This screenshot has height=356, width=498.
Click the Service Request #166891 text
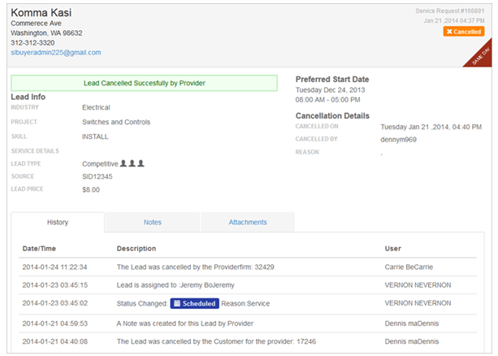click(456, 11)
